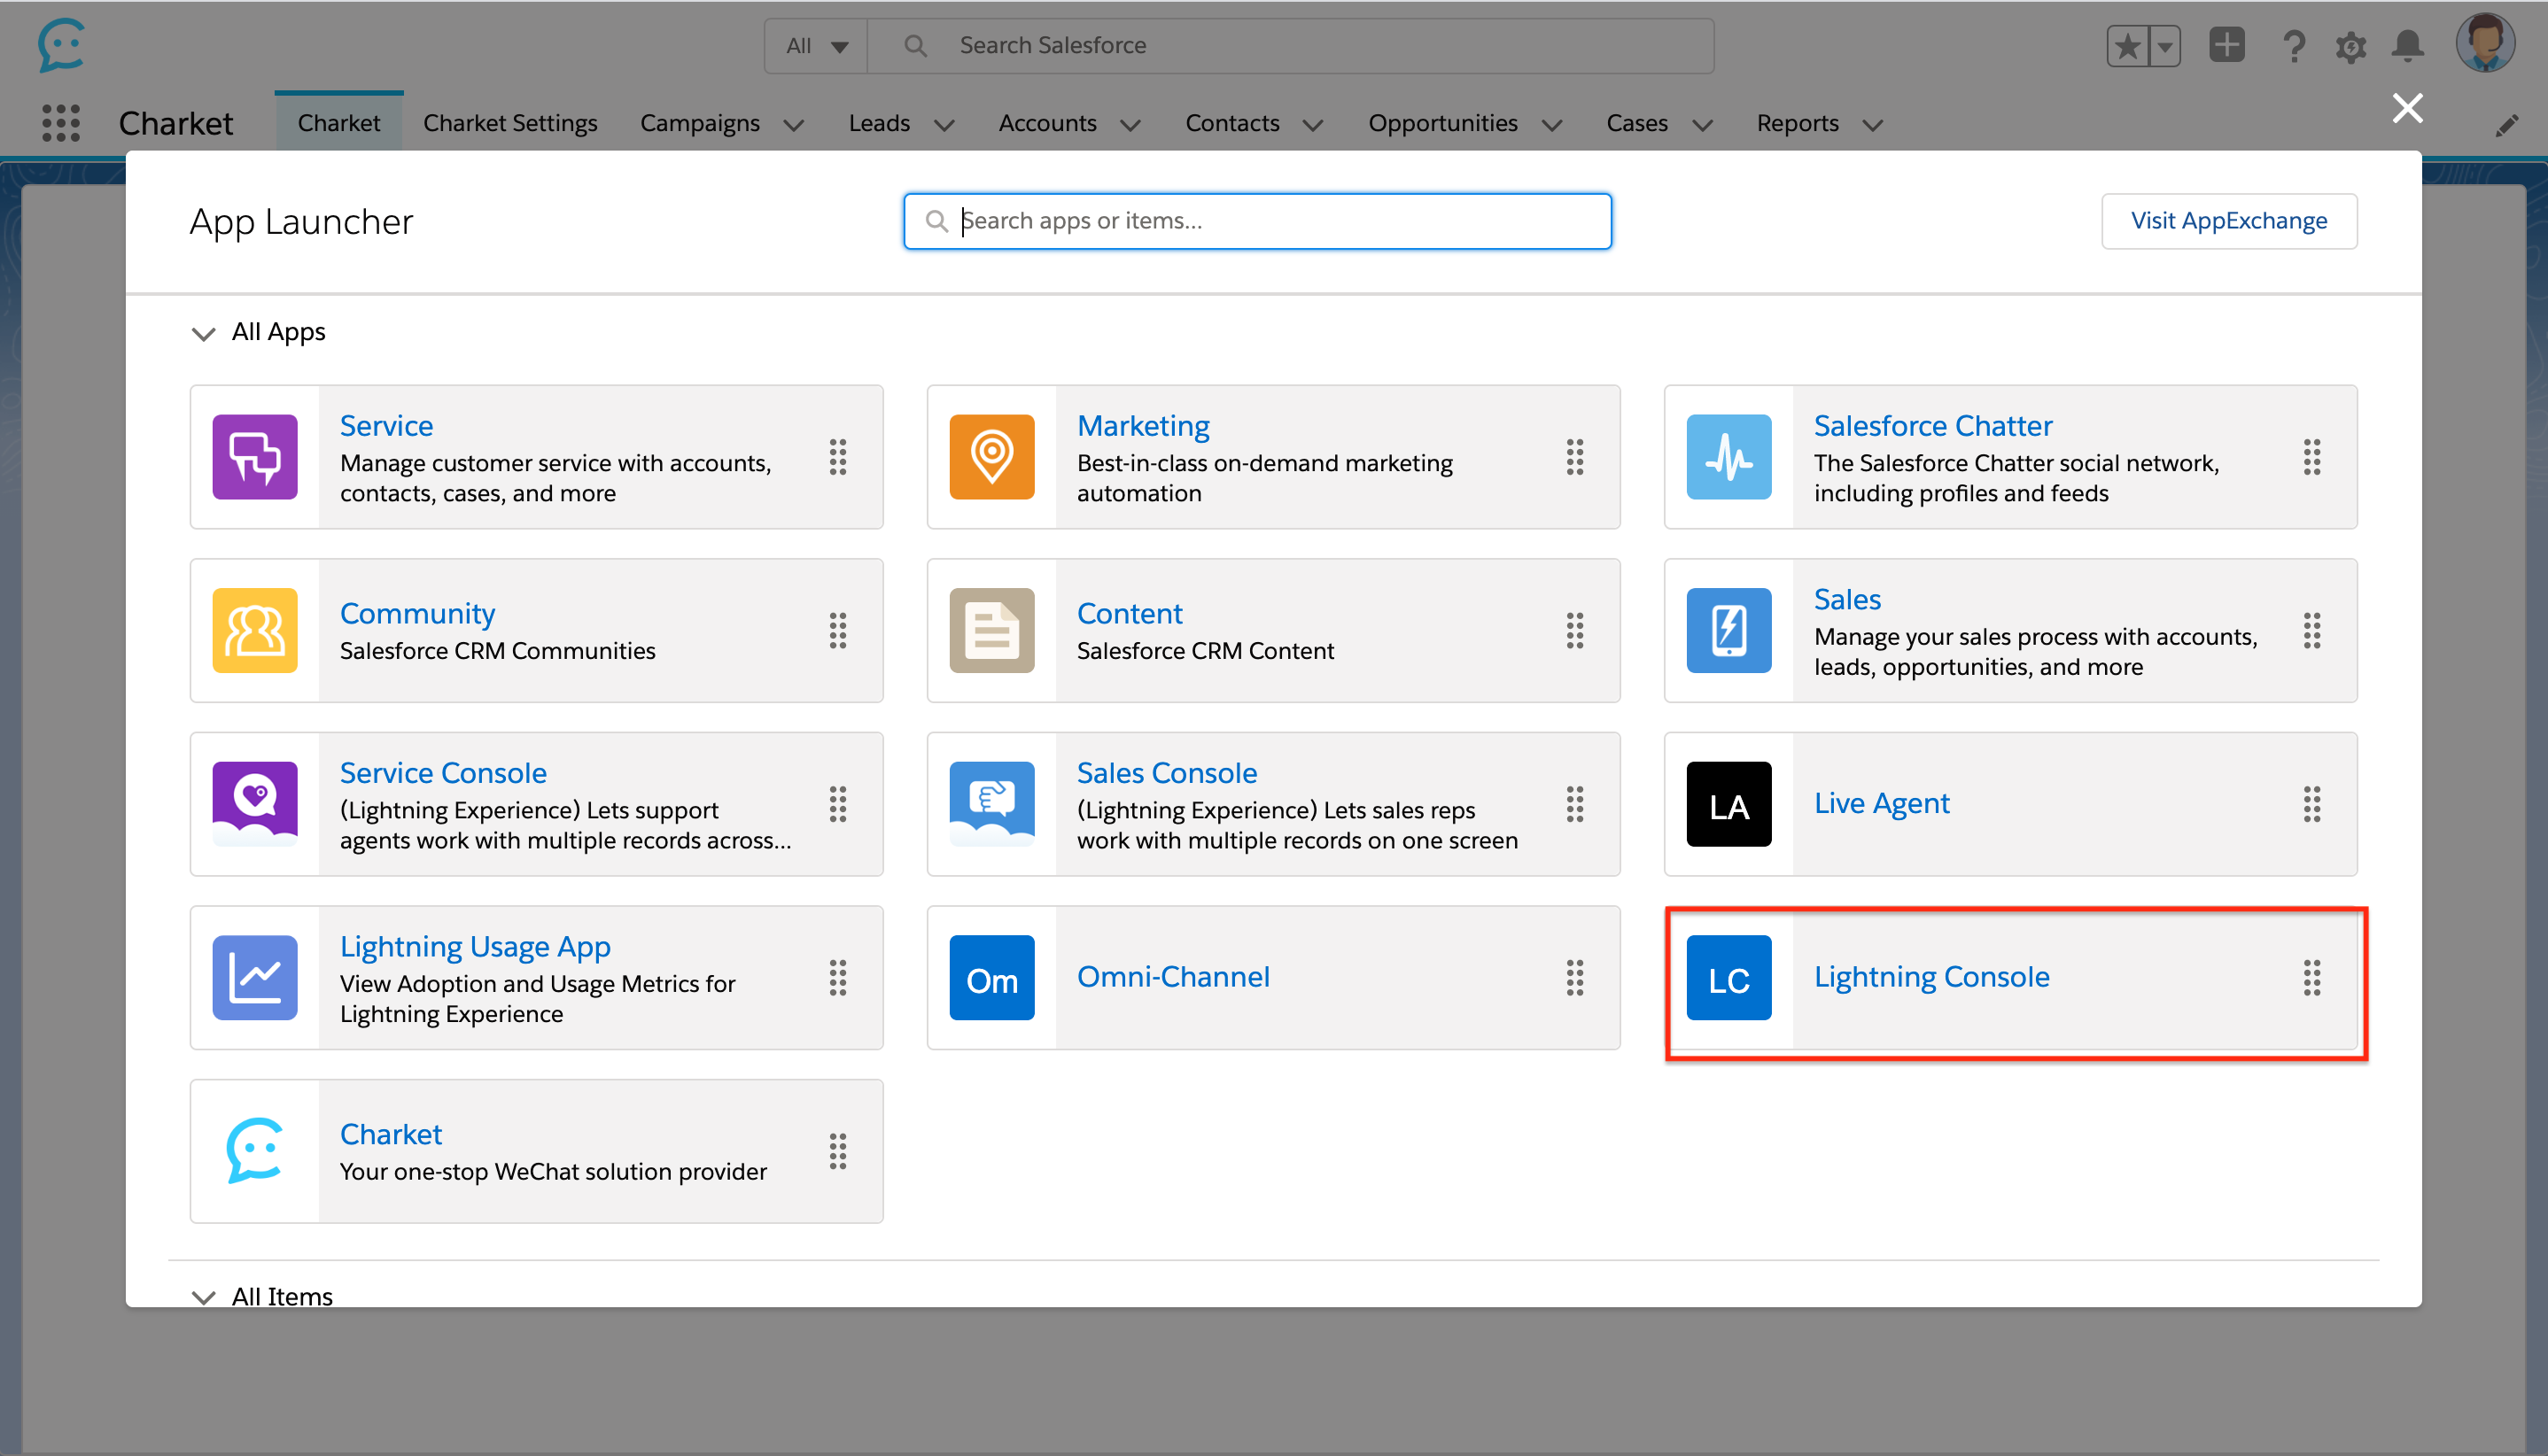Open the Lightning Usage App link
The image size is (2548, 1456).
[x=475, y=947]
